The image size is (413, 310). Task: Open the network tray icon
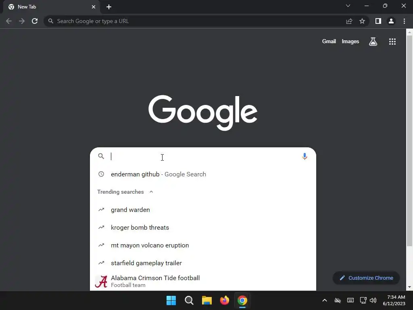click(x=363, y=300)
